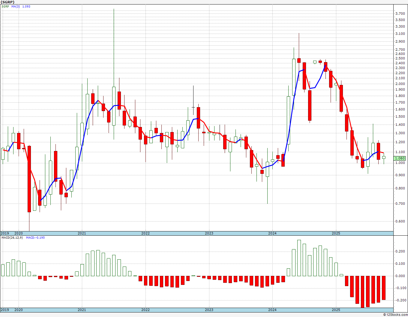Click the 1.600 price axis label
The height and width of the screenshot is (317, 408).
400,109
